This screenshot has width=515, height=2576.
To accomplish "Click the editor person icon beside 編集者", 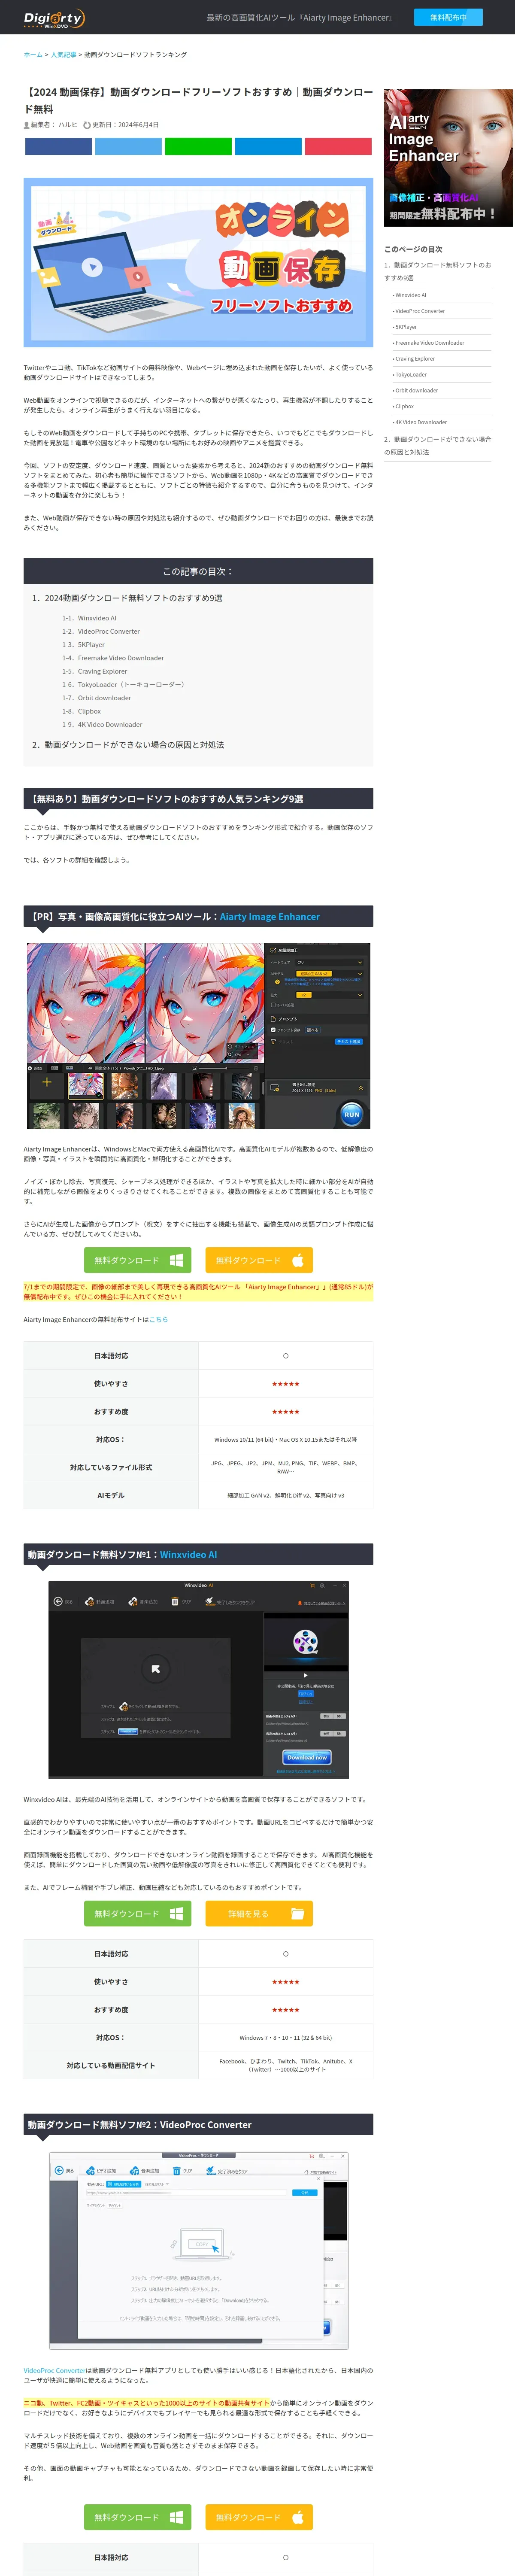I will [x=26, y=125].
